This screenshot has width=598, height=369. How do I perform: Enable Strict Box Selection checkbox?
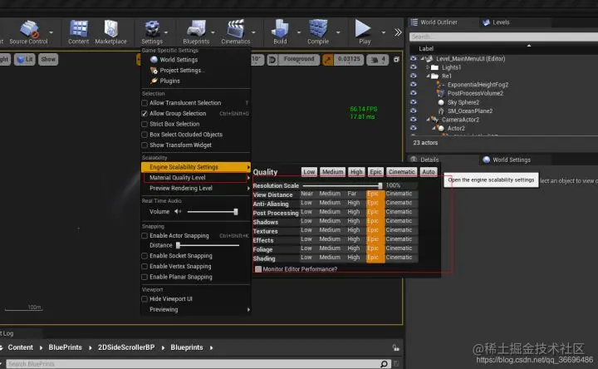145,124
